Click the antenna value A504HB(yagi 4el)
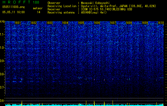This screenshot has height=106, width=167. [94, 12]
